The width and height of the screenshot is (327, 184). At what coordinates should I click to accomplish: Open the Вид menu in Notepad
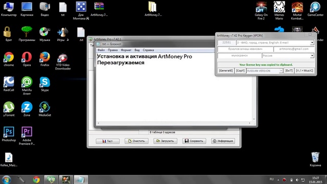coord(137,50)
